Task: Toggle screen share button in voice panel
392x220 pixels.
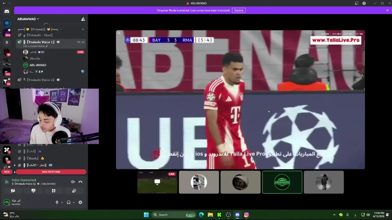Action: click(x=33, y=191)
